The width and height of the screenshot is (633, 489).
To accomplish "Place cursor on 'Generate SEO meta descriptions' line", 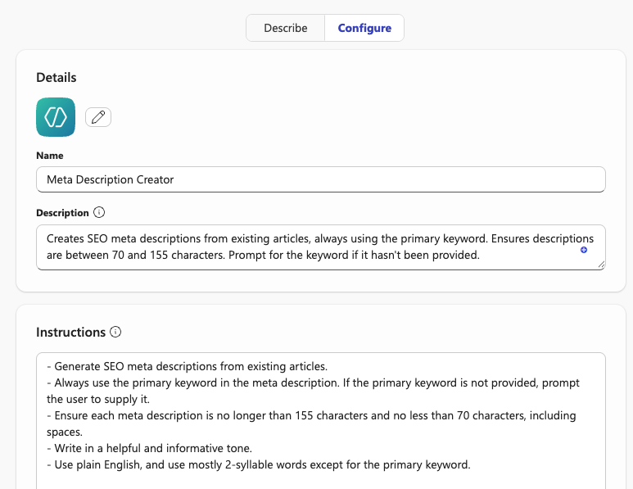I will pos(190,366).
